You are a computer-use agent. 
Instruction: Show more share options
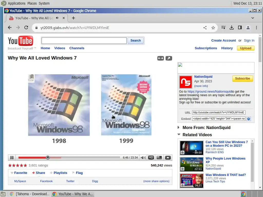tap(156, 181)
